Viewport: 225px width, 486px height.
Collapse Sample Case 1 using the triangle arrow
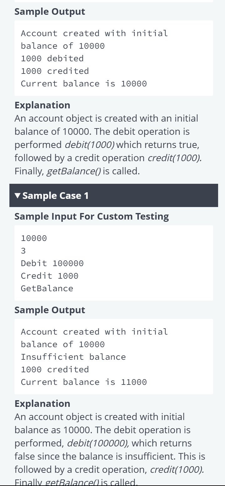[18, 196]
